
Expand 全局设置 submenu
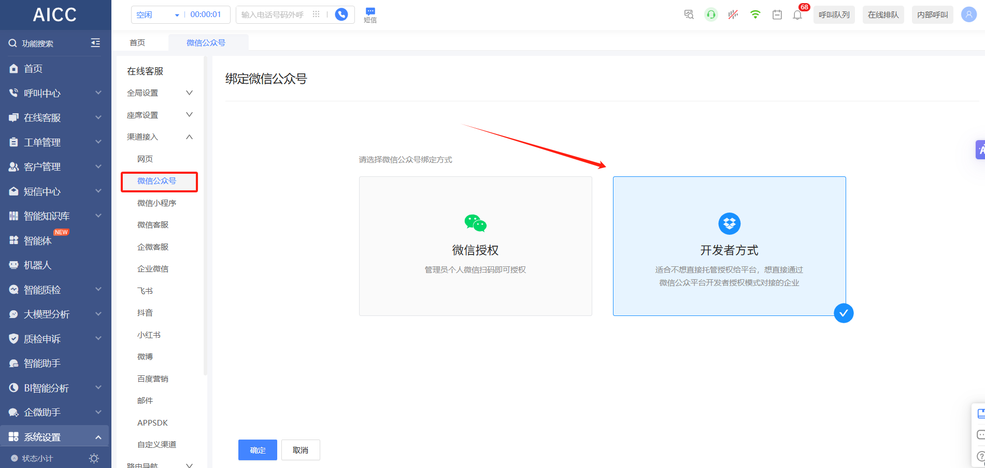pos(160,93)
